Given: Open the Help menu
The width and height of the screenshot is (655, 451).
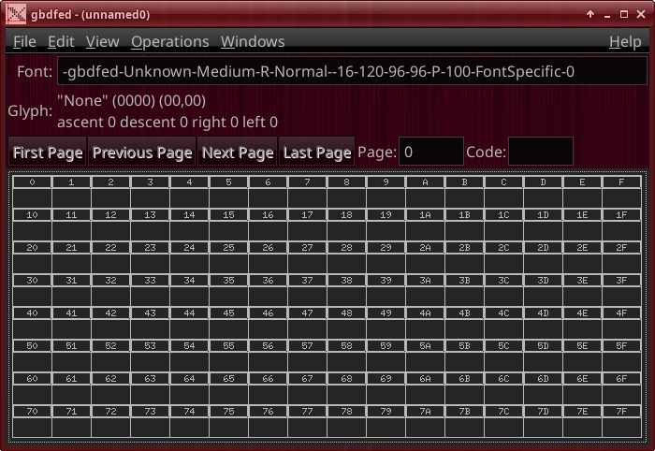Looking at the screenshot, I should click(625, 41).
